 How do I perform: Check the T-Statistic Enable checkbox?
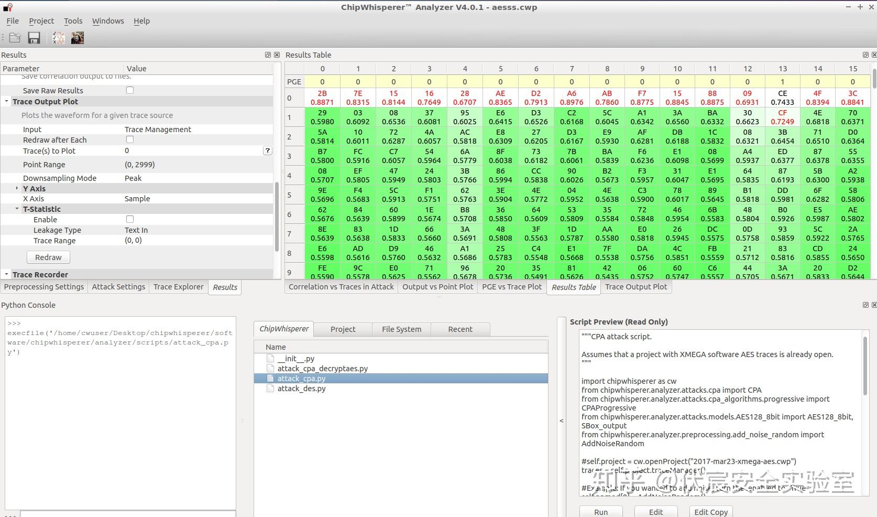pyautogui.click(x=130, y=219)
